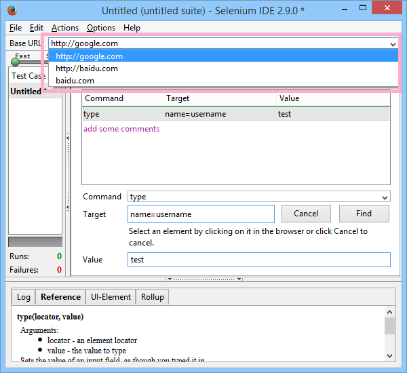Expand the Command combo box arrow
This screenshot has height=373, width=407.
[x=385, y=197]
